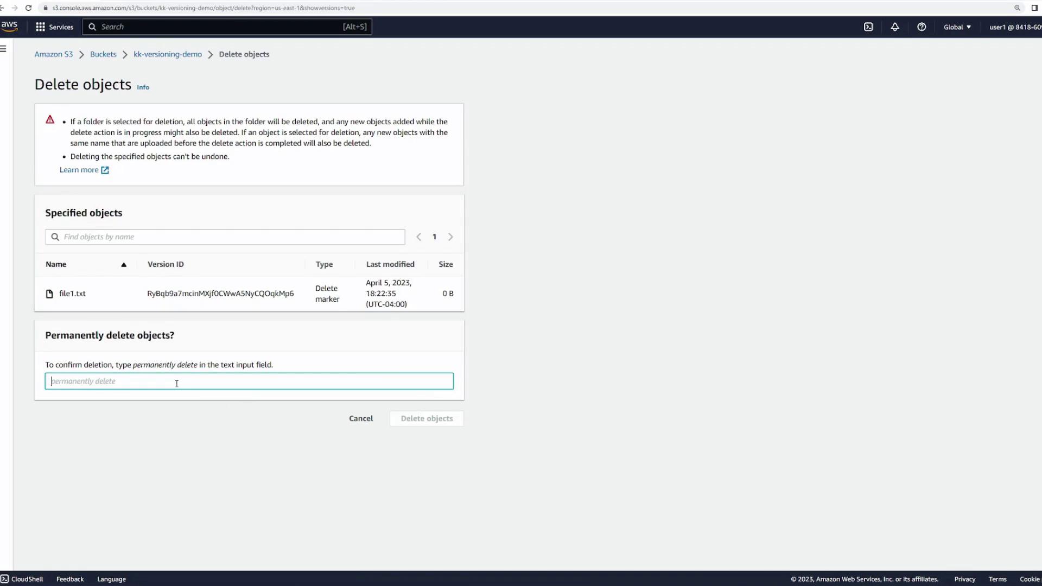Image resolution: width=1042 pixels, height=586 pixels.
Task: Open CloudShell icon in top navigation bar
Action: coord(868,27)
